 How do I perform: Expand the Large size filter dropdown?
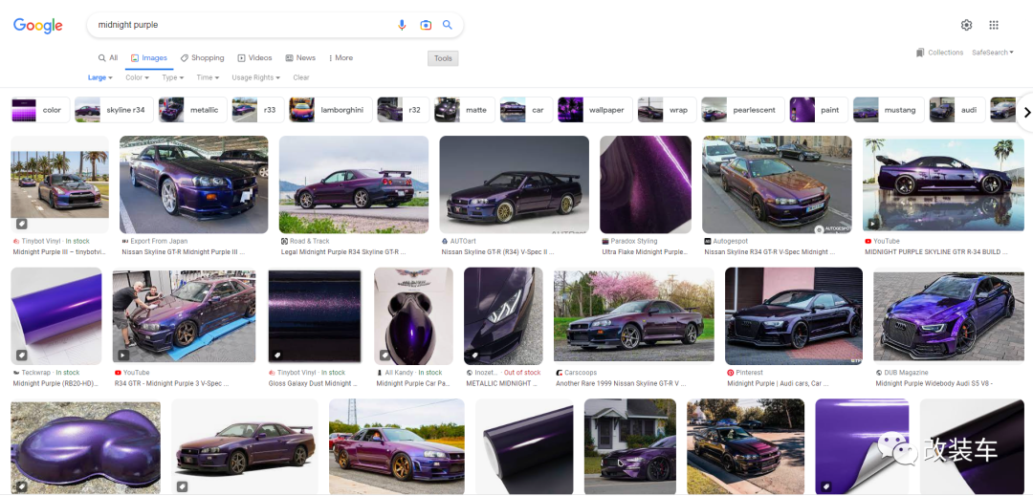99,77
